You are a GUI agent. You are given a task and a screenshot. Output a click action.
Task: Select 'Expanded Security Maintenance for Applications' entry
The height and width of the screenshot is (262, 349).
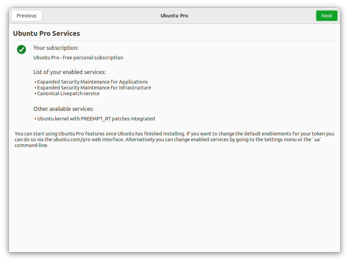click(x=92, y=82)
